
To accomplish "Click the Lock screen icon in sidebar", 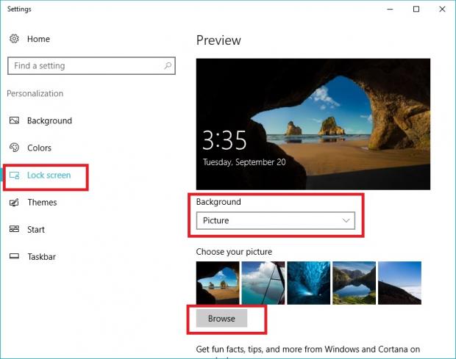I will coord(14,175).
